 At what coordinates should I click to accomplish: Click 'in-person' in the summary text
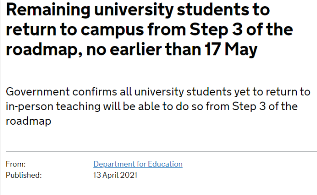coord(29,107)
